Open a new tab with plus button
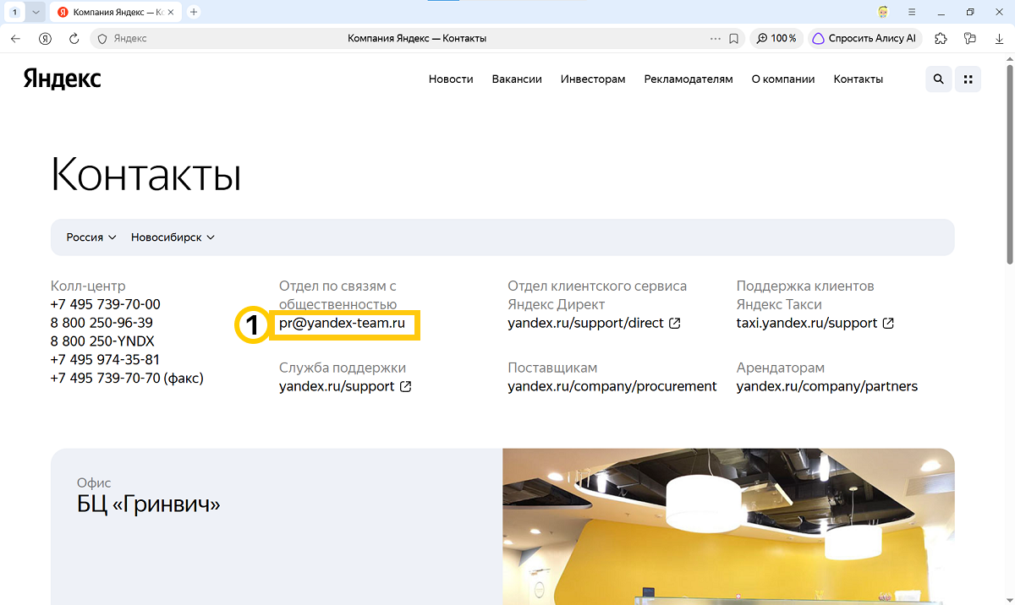The image size is (1015, 605). click(x=194, y=13)
